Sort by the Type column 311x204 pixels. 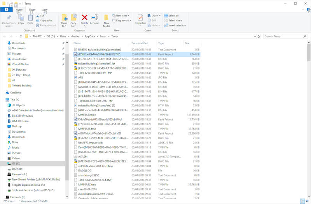point(161,43)
